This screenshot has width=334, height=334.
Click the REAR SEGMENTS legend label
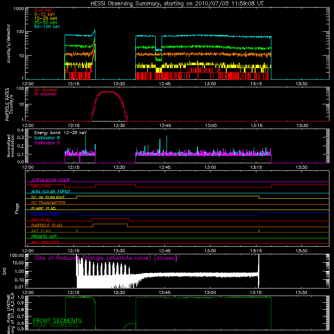point(56,325)
